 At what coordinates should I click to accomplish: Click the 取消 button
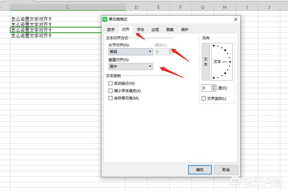[x=226, y=170]
